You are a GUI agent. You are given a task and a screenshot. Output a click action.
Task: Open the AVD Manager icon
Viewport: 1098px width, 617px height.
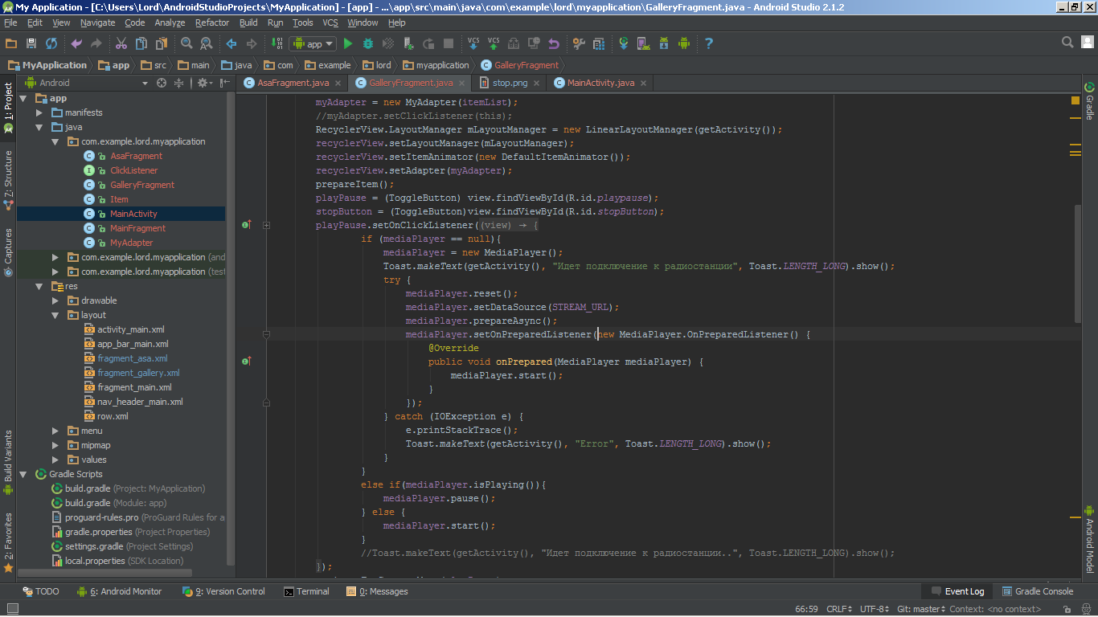tap(644, 43)
